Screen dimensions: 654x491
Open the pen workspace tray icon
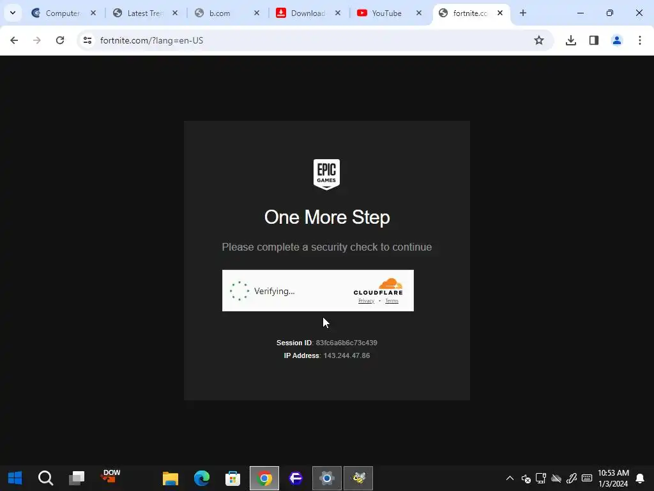(x=572, y=478)
